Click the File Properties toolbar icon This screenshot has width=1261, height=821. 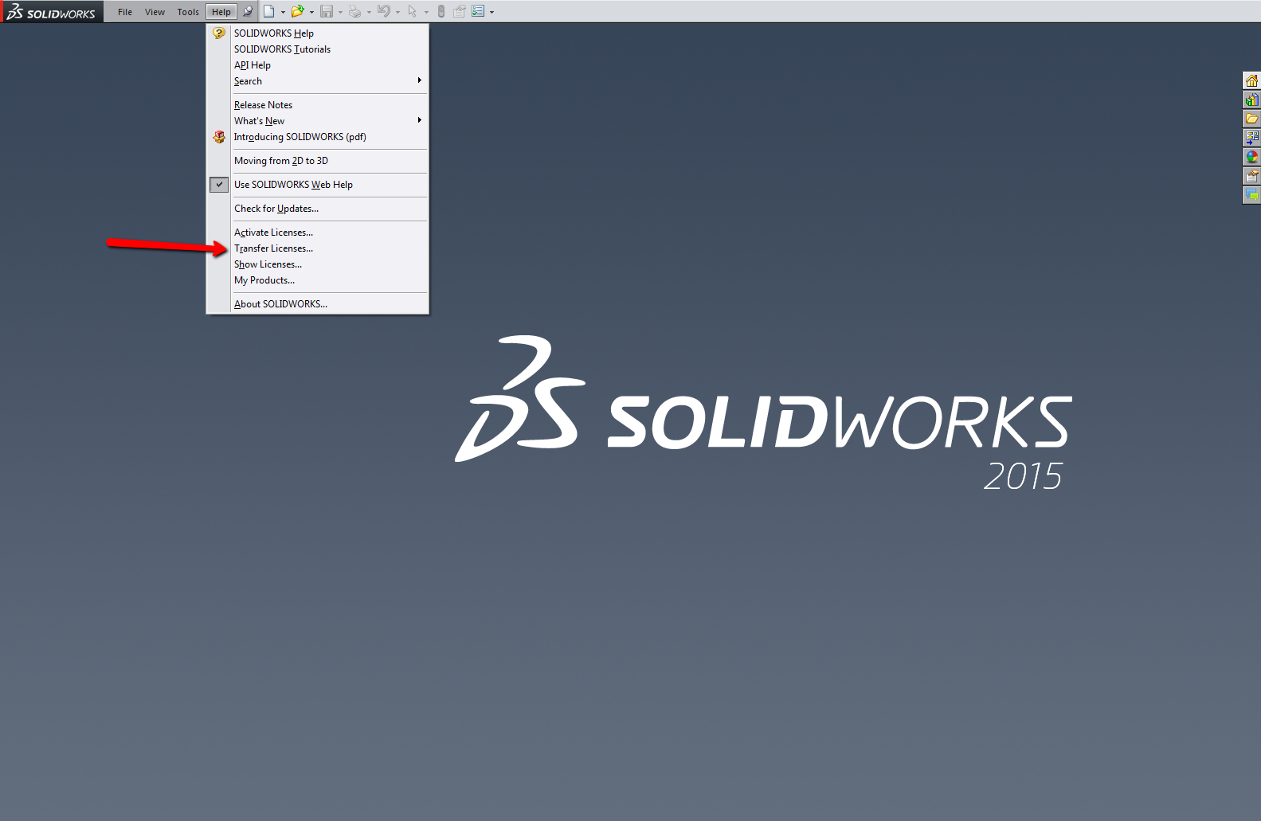coord(460,11)
